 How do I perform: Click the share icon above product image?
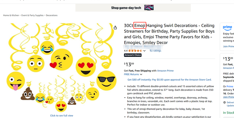115,28
